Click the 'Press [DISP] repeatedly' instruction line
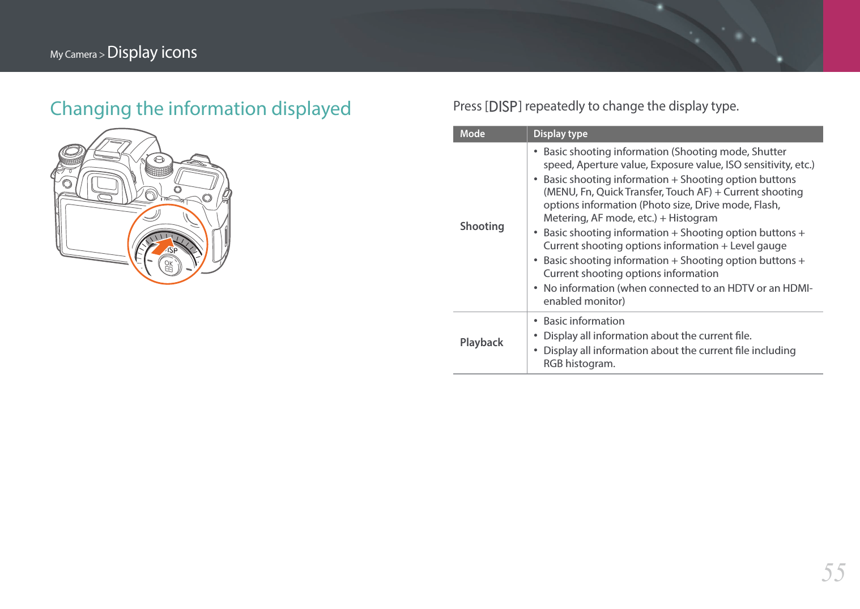Screen dimensions: 860x609 596,106
